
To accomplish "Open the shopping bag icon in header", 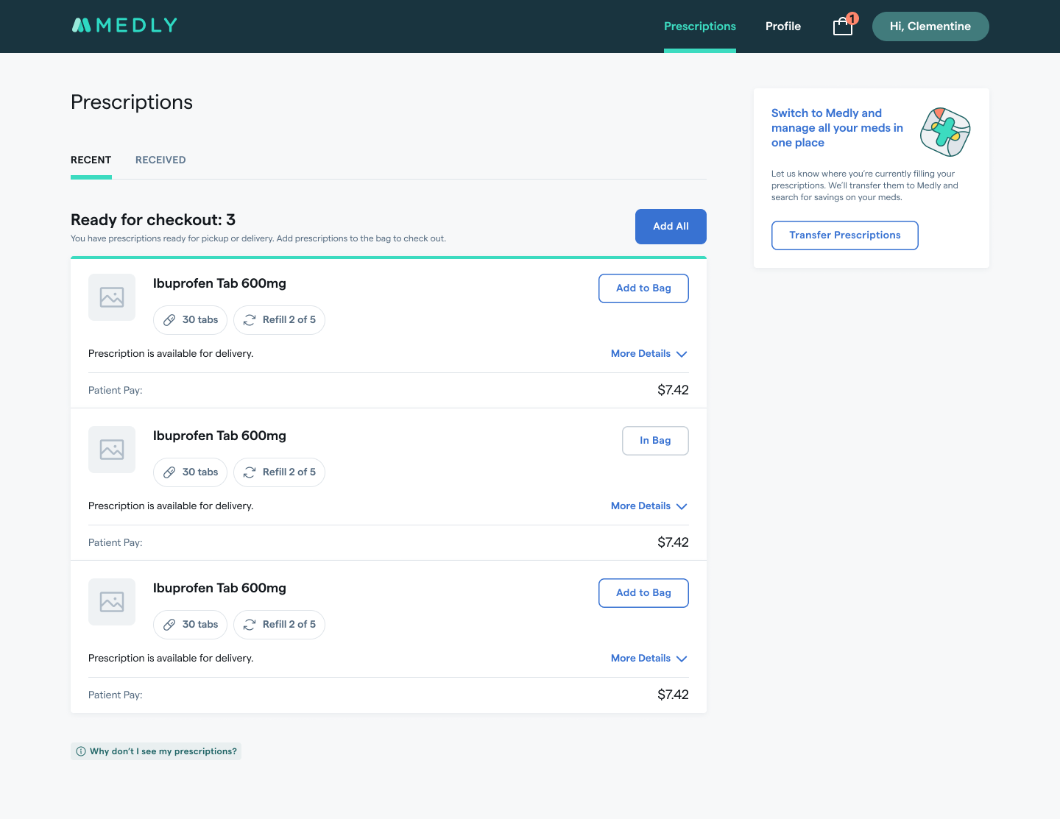I will pyautogui.click(x=843, y=26).
